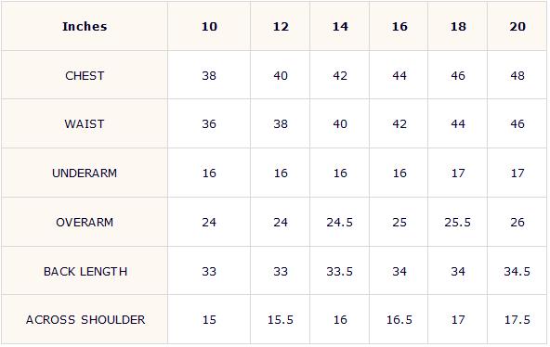Click across shoulder value 16.5
This screenshot has width=550, height=347.
tap(399, 320)
